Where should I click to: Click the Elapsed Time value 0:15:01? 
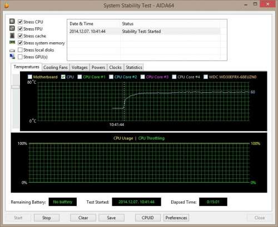pyautogui.click(x=213, y=202)
